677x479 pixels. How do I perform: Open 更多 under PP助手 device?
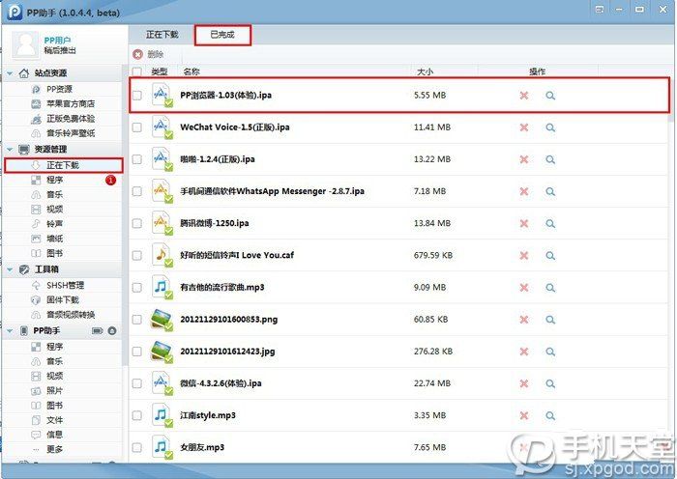(54, 449)
